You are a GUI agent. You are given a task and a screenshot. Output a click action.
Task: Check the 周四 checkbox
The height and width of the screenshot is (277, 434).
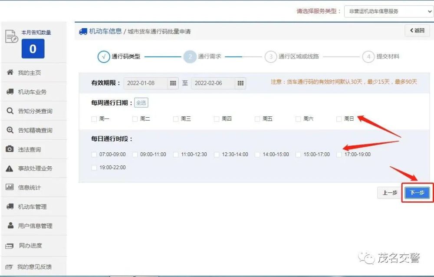(x=217, y=119)
